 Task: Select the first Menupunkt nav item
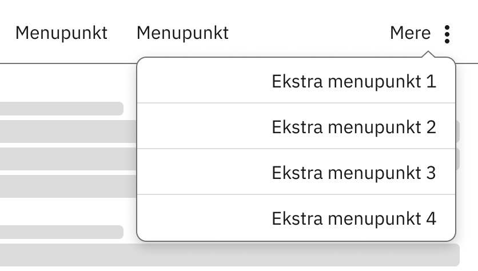61,33
